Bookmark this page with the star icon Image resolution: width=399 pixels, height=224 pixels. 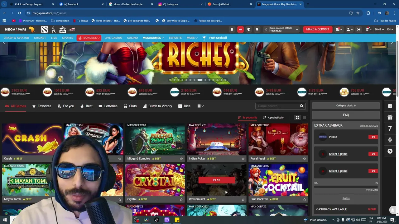(x=358, y=13)
